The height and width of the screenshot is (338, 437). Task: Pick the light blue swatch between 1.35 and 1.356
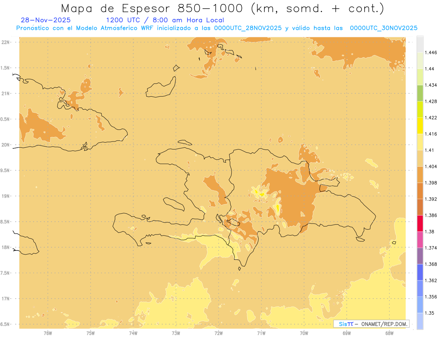(x=420, y=304)
